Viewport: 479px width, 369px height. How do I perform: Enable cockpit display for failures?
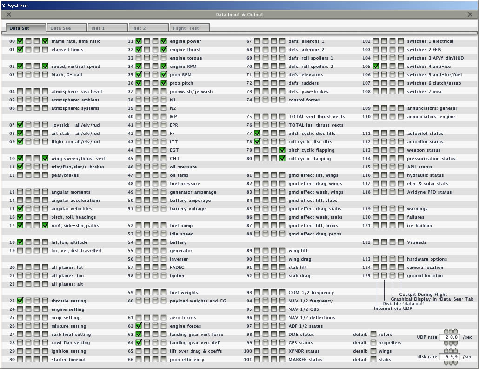coord(401,217)
